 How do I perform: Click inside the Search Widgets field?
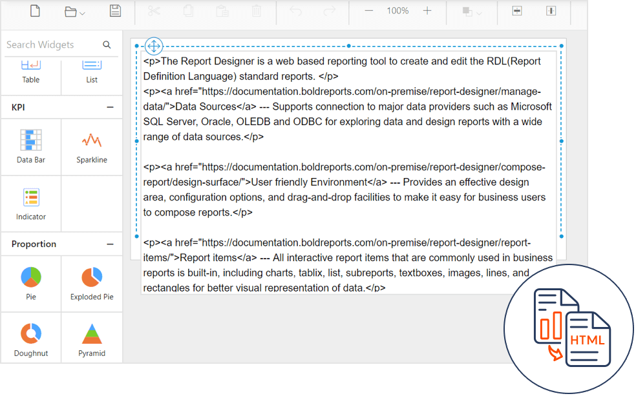point(45,45)
